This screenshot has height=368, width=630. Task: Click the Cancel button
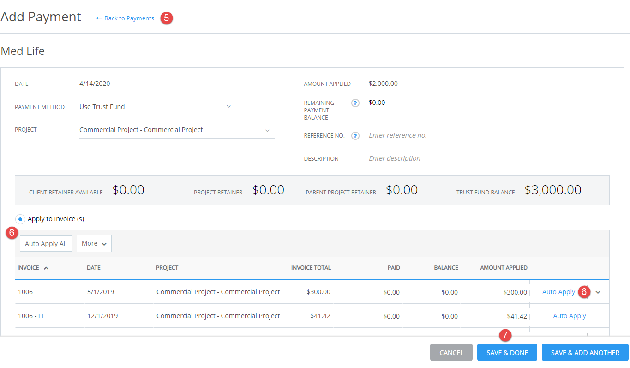pyautogui.click(x=451, y=352)
